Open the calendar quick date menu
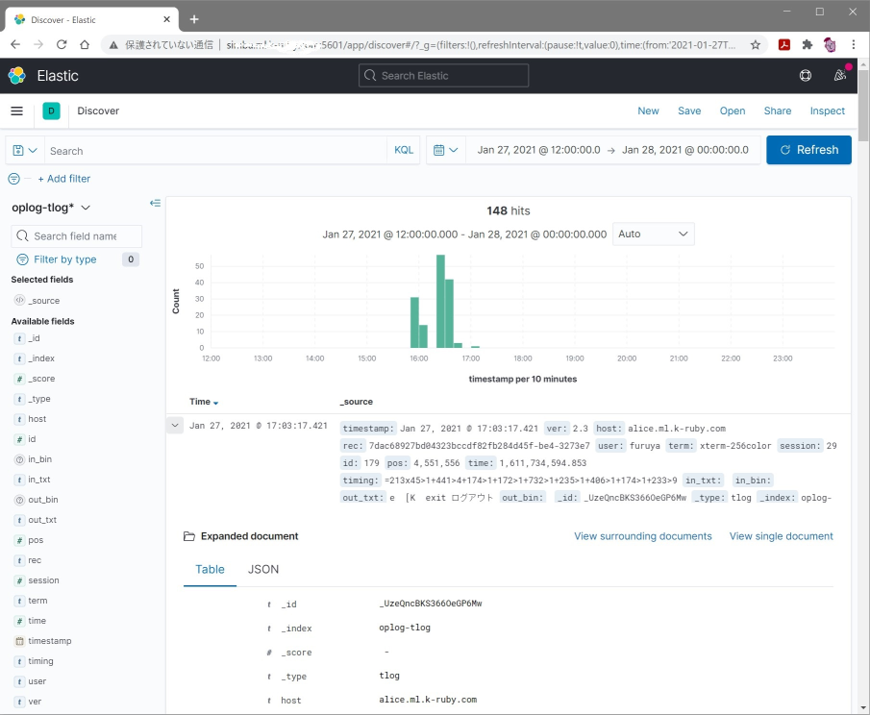 click(445, 150)
